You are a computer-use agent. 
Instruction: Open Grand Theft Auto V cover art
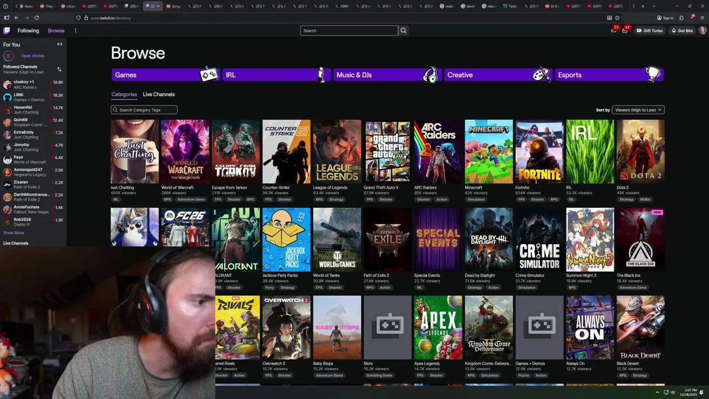[388, 151]
